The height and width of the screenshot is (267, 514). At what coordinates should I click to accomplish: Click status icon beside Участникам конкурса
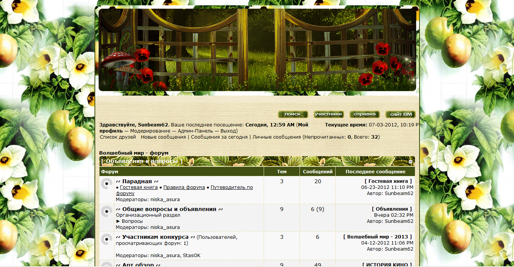click(x=107, y=240)
